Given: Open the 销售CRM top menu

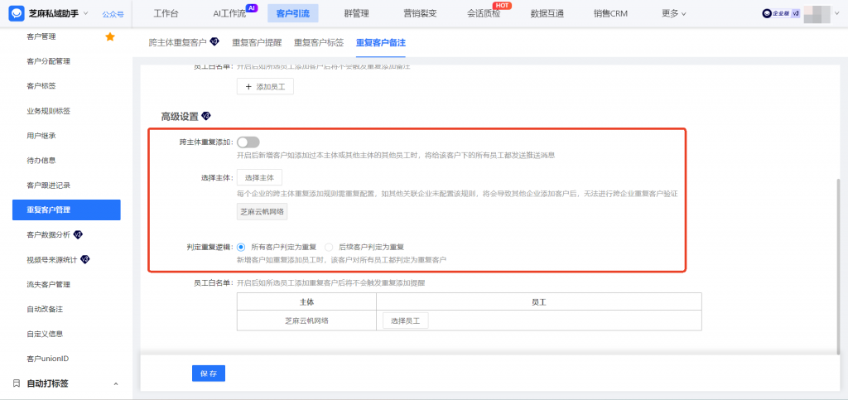Looking at the screenshot, I should pos(610,13).
